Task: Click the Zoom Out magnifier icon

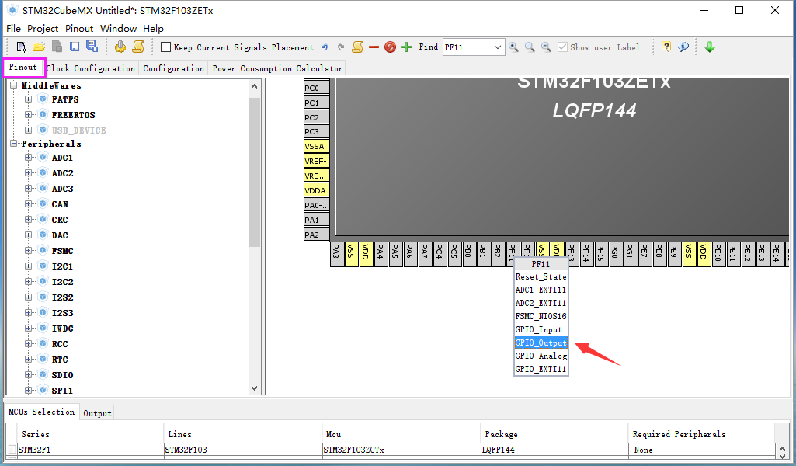Action: pyautogui.click(x=546, y=47)
